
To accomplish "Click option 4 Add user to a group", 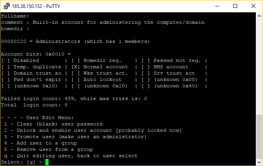I will click(41, 143).
